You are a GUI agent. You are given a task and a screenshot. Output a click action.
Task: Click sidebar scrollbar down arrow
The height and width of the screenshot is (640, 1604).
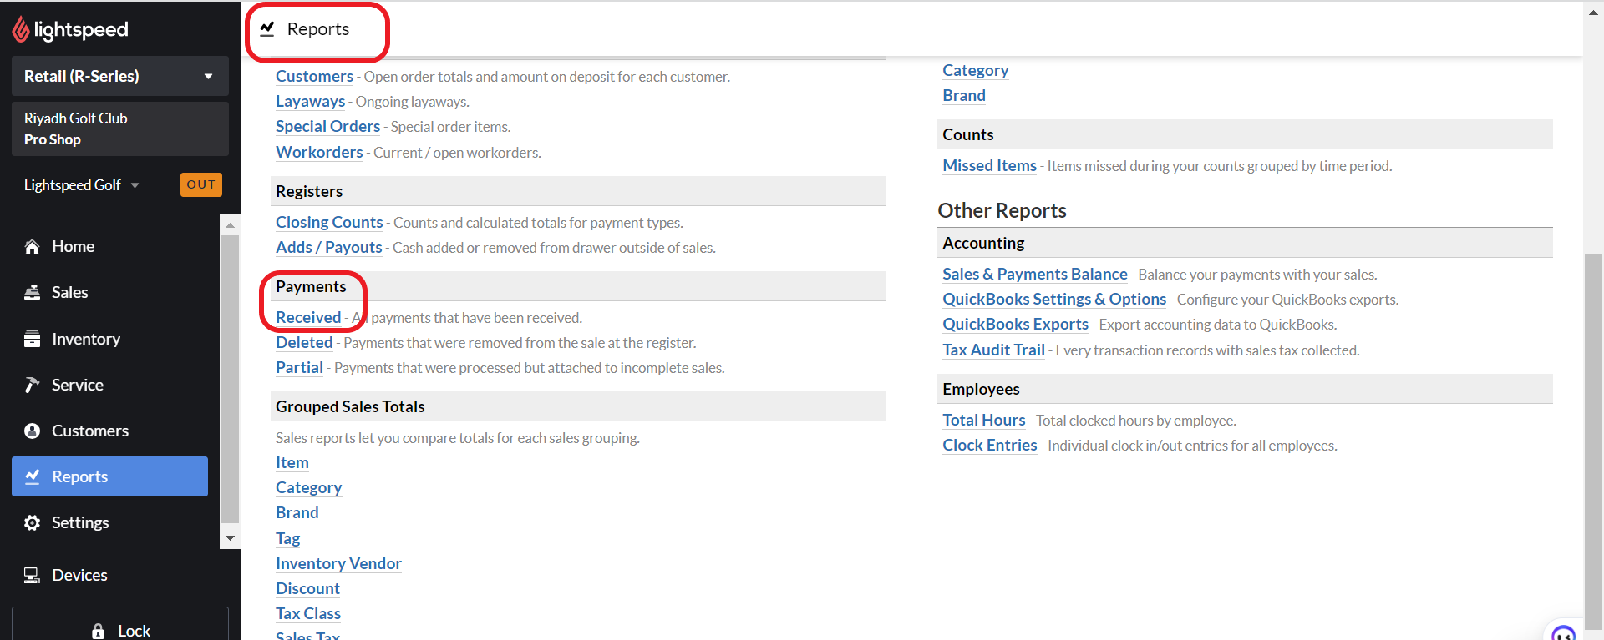(x=231, y=539)
